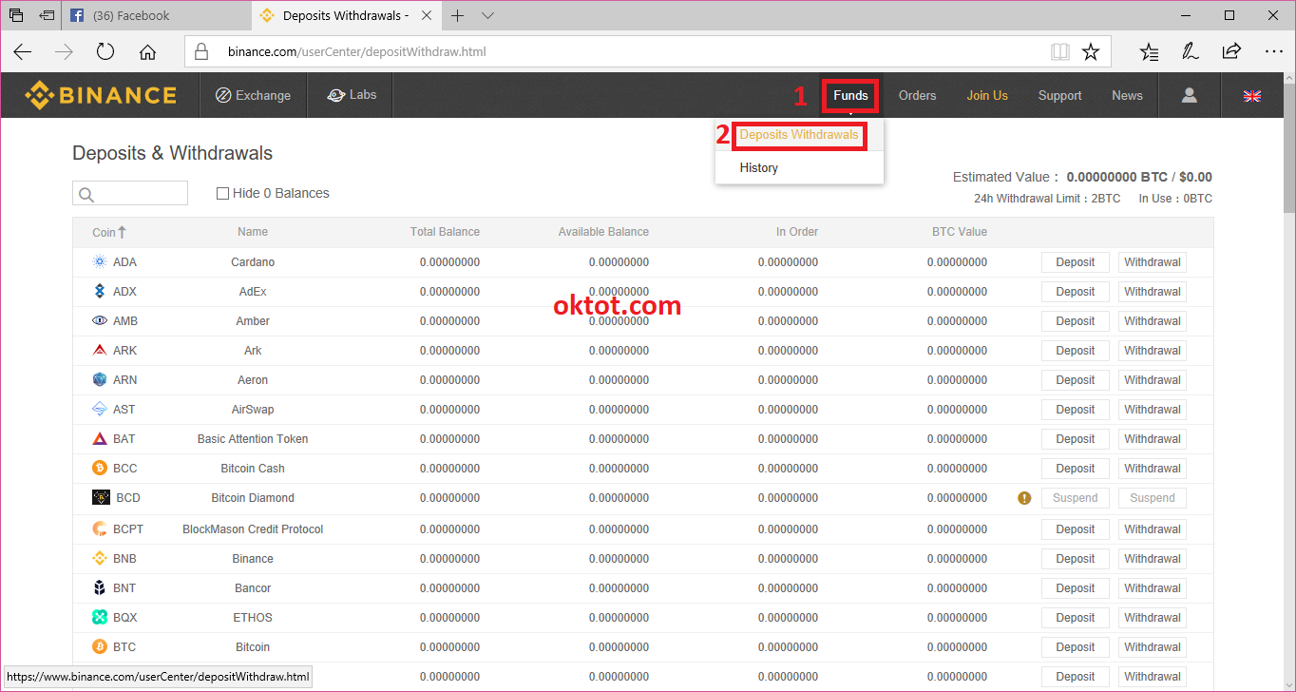Click Deposit button for Cardano
The width and height of the screenshot is (1296, 692).
pyautogui.click(x=1075, y=262)
